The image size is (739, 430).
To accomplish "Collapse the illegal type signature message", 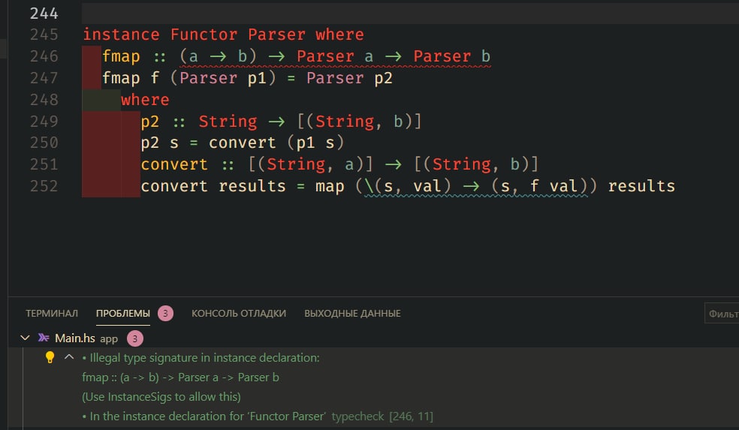I will 69,357.
